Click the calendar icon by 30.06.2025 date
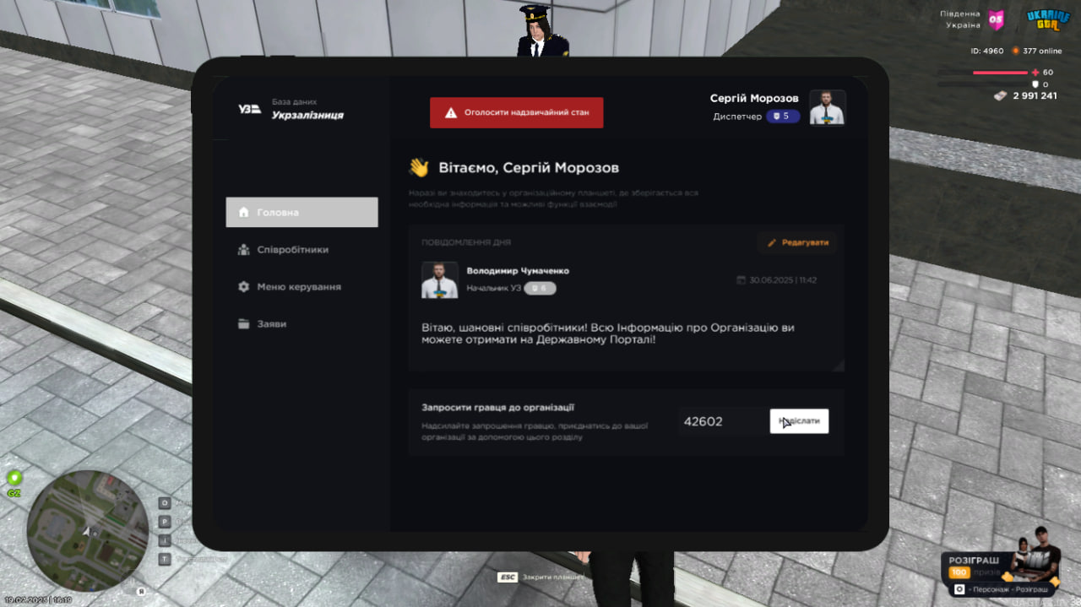The height and width of the screenshot is (607, 1081). (741, 279)
